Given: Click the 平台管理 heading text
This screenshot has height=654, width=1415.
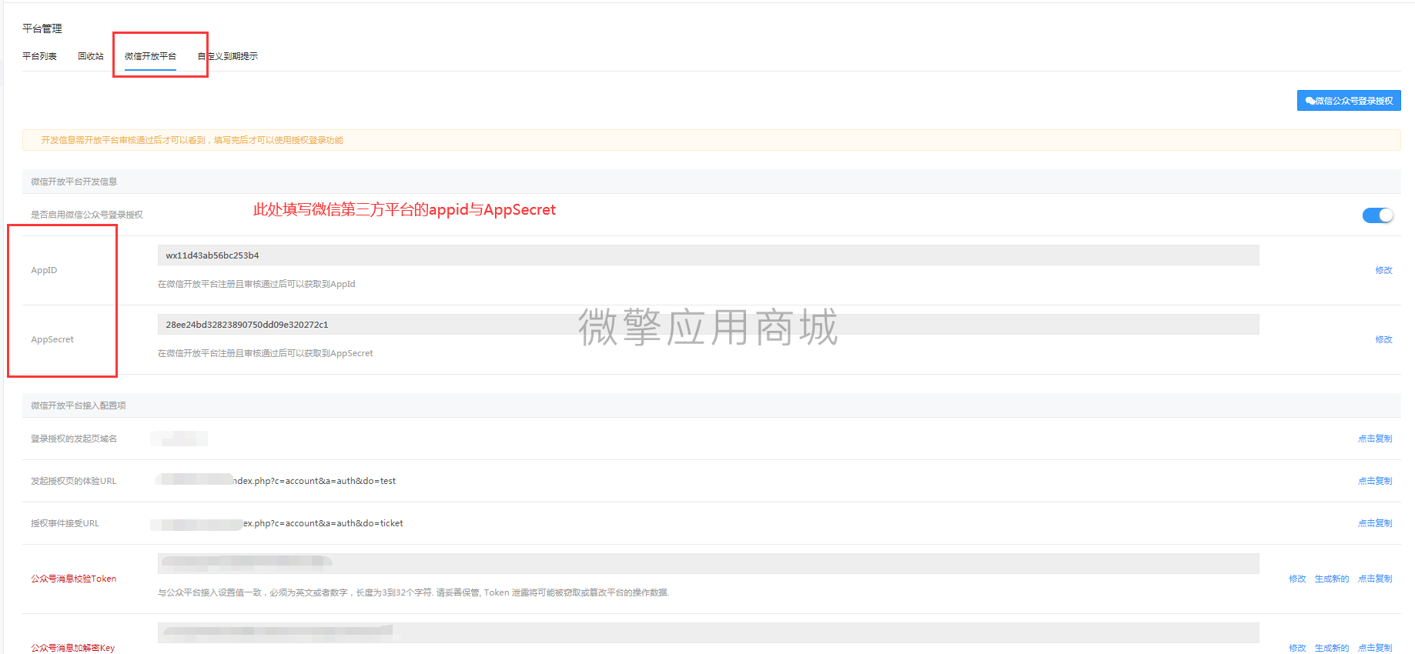Looking at the screenshot, I should pos(42,28).
